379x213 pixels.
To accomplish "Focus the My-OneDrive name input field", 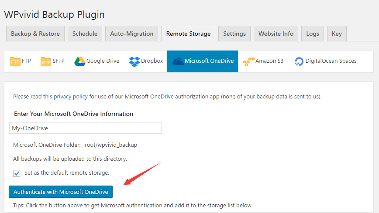I will pos(86,128).
